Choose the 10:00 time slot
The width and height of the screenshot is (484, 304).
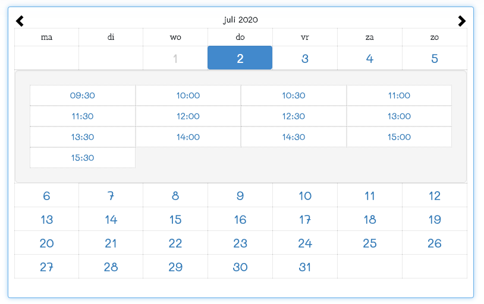(x=188, y=96)
